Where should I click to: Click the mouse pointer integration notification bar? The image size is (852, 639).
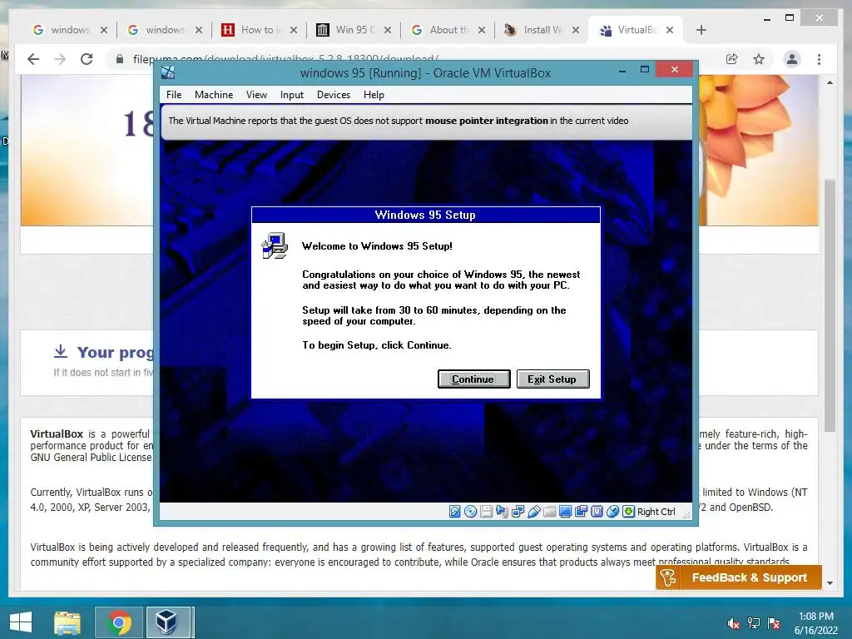click(x=427, y=121)
